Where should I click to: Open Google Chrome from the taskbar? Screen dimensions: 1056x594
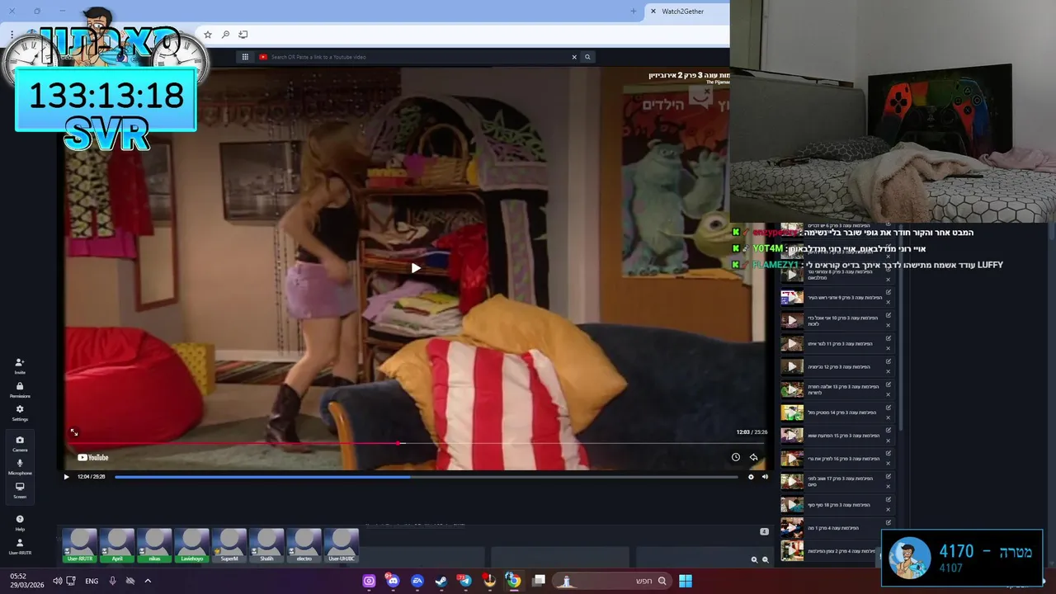514,581
